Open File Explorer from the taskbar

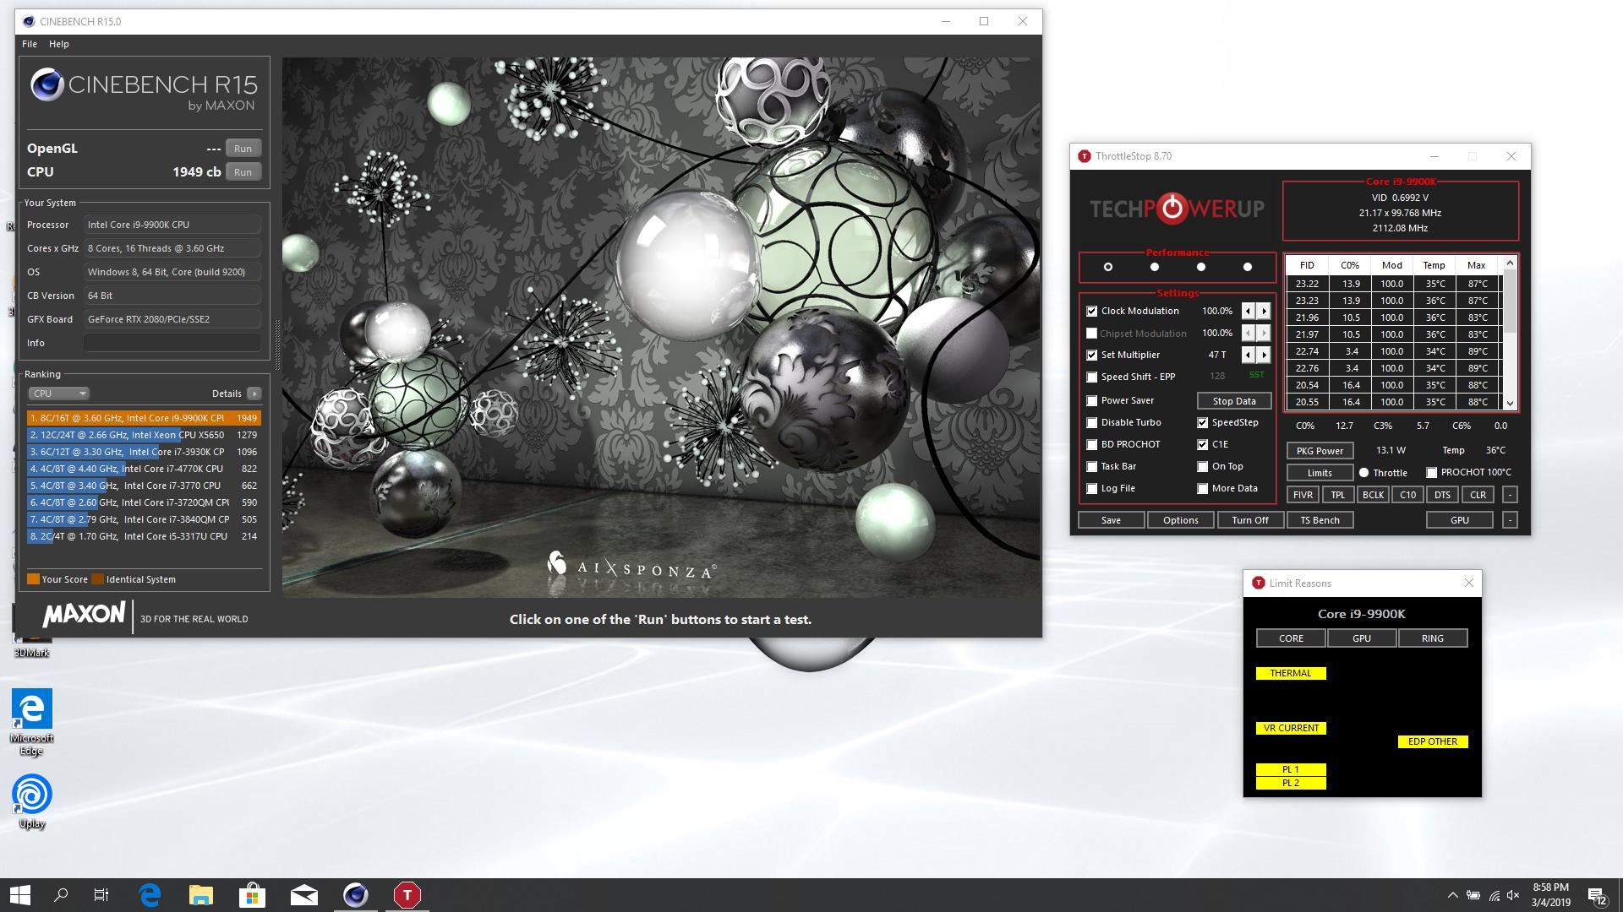coord(201,895)
